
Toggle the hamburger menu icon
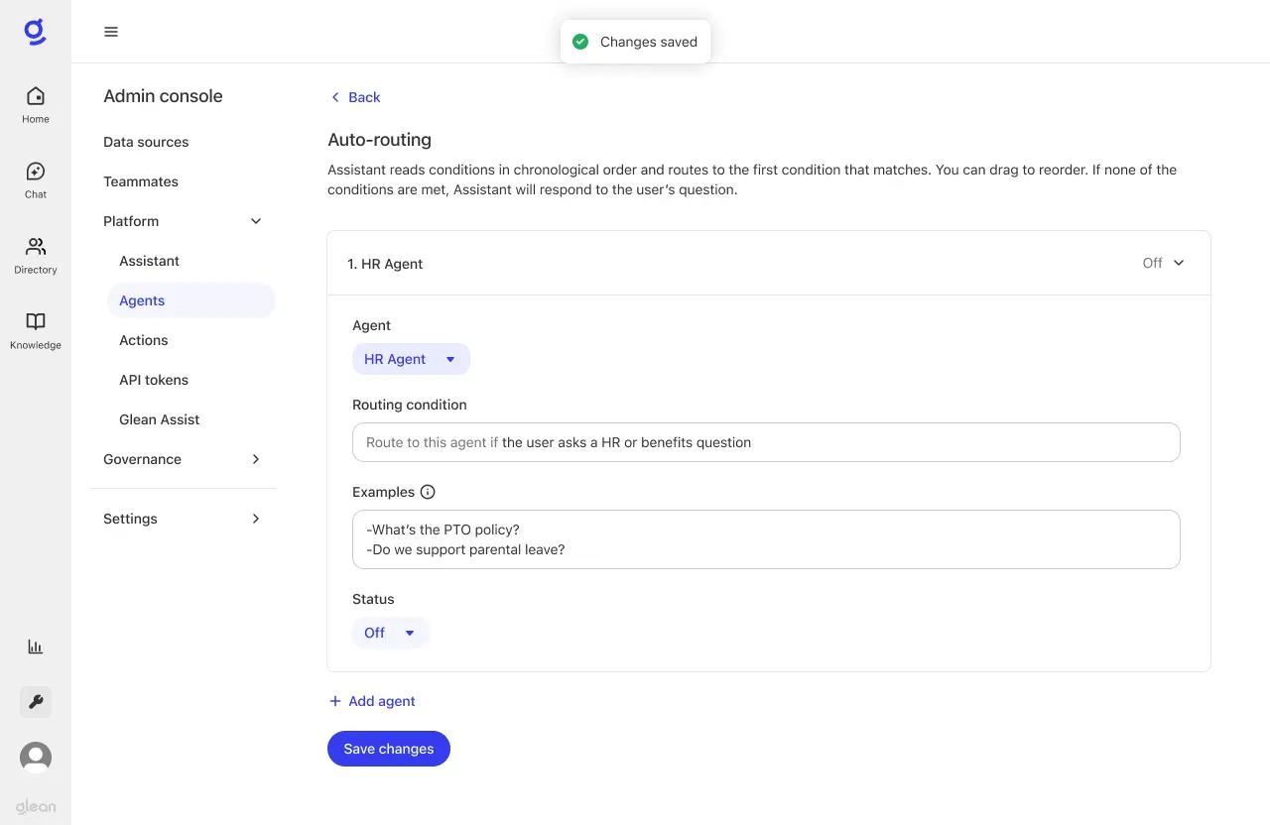click(x=111, y=32)
